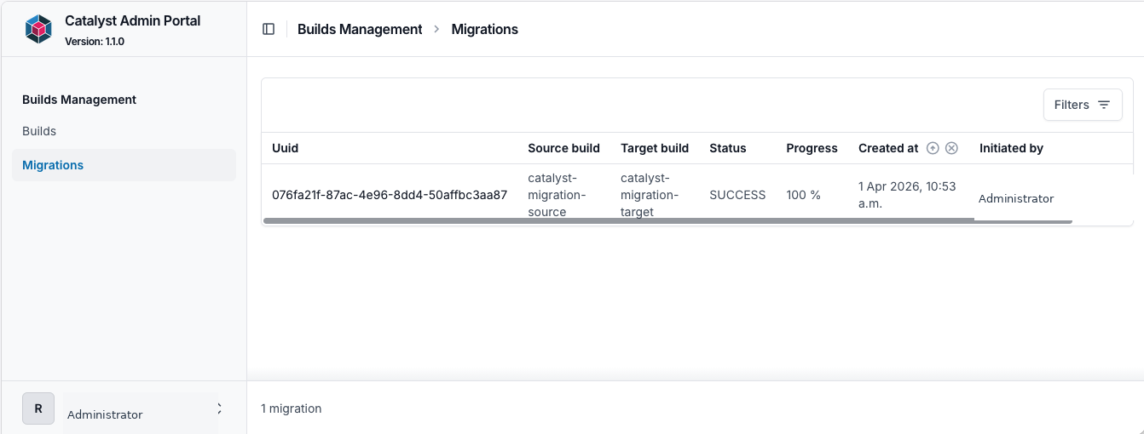Screen dimensions: 1144x434
Task: Click the 100 % progress value
Action: point(803,195)
